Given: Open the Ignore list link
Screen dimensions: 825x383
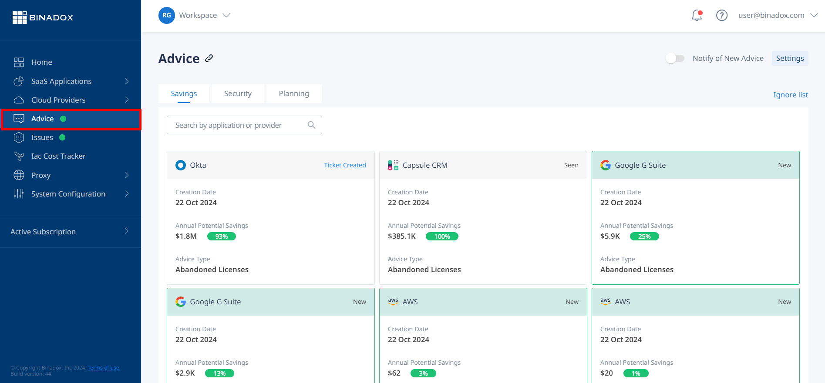Looking at the screenshot, I should pos(791,95).
